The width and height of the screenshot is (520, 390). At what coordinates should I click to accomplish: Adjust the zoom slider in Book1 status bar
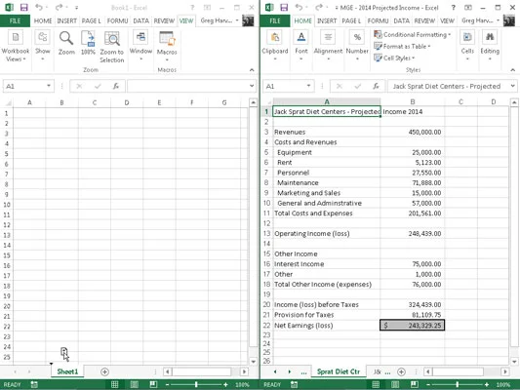pos(196,384)
